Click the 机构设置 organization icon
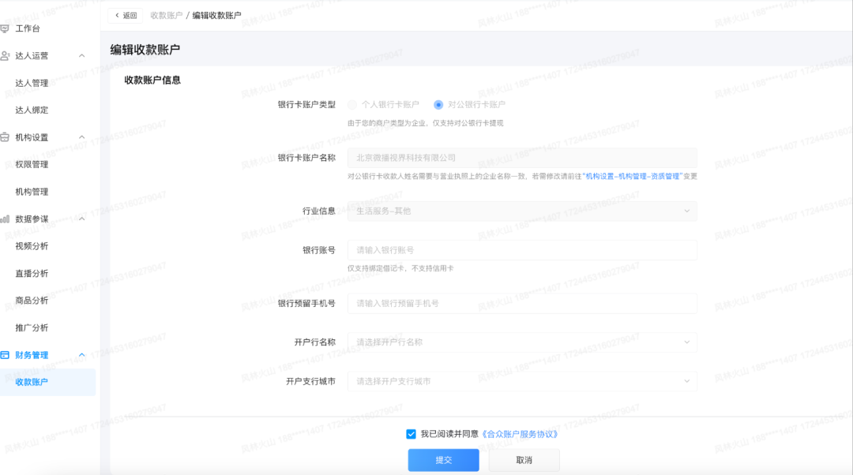 click(x=6, y=137)
